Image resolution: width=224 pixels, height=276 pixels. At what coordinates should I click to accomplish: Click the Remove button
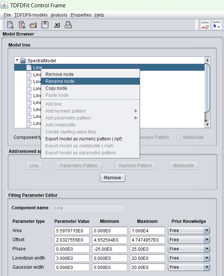point(113,177)
